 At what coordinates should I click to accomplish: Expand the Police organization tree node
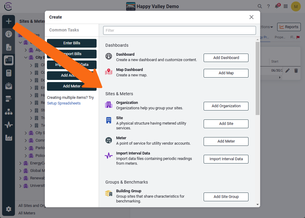(26, 156)
